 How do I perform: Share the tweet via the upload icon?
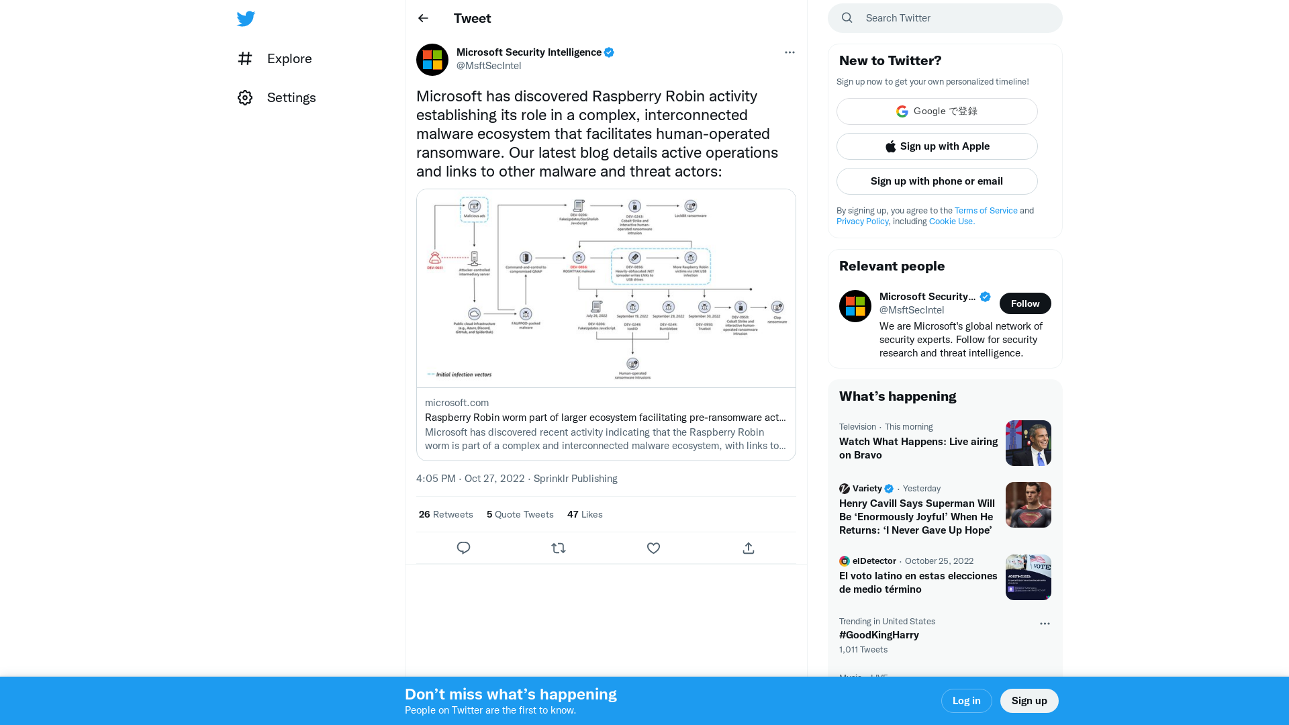point(748,548)
